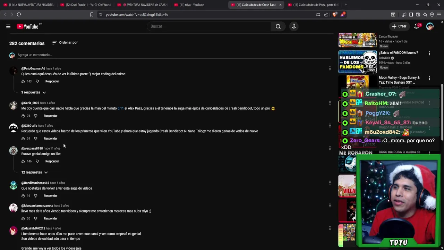Open the browser main menu

[439, 15]
